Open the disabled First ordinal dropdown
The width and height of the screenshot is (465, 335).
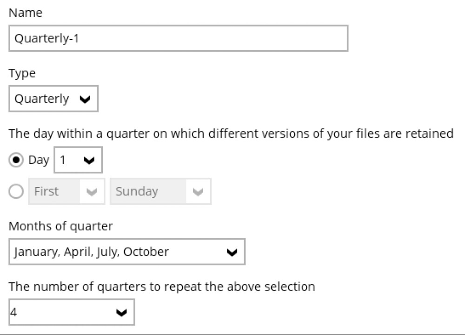click(x=66, y=191)
